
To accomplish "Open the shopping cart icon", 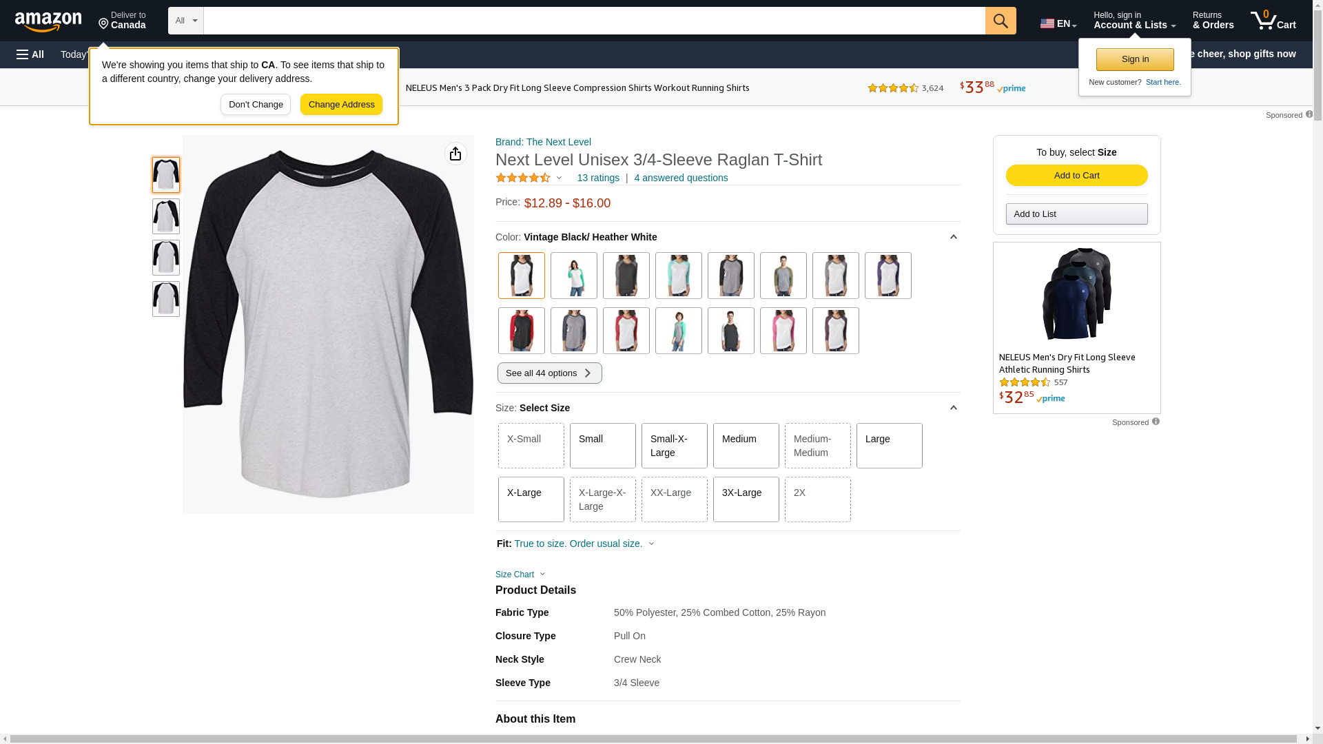I will click(1272, 21).
